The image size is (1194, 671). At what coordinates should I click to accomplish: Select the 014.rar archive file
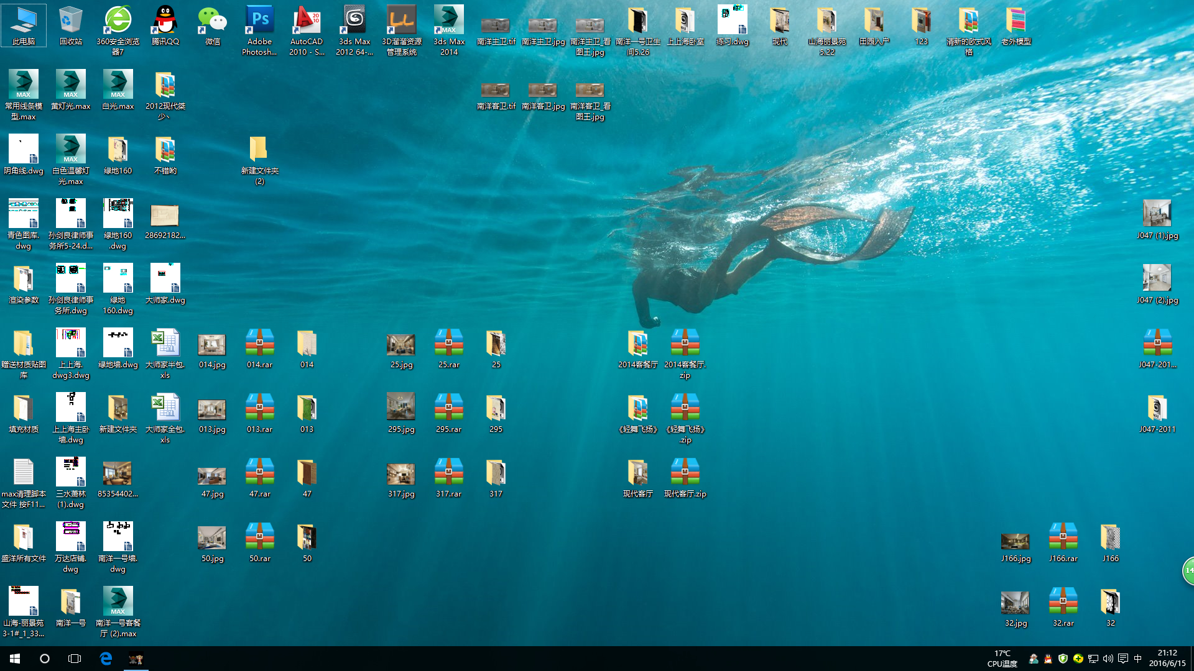(259, 344)
